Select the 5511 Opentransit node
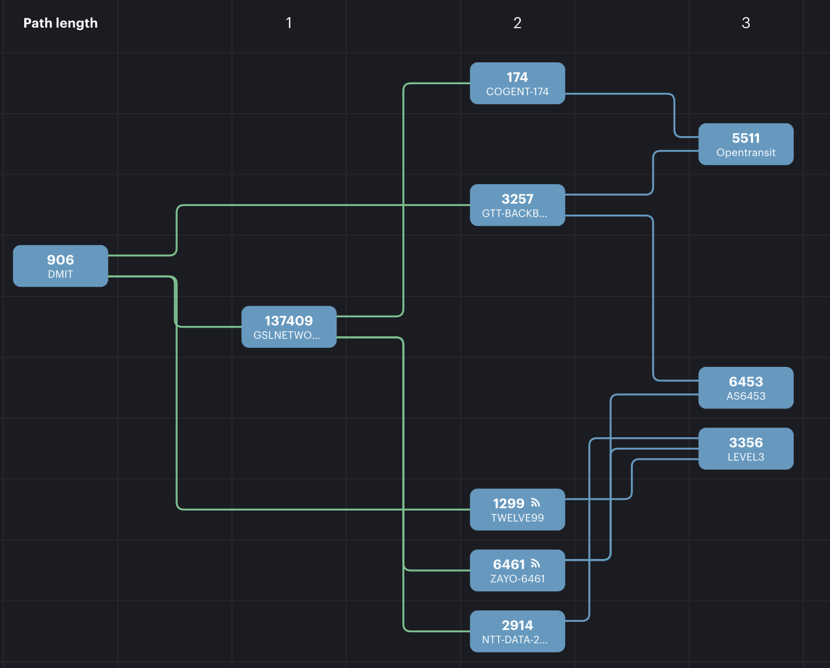 [x=746, y=144]
